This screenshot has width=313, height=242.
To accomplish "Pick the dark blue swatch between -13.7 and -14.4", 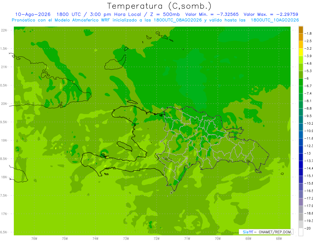I will (301, 164).
